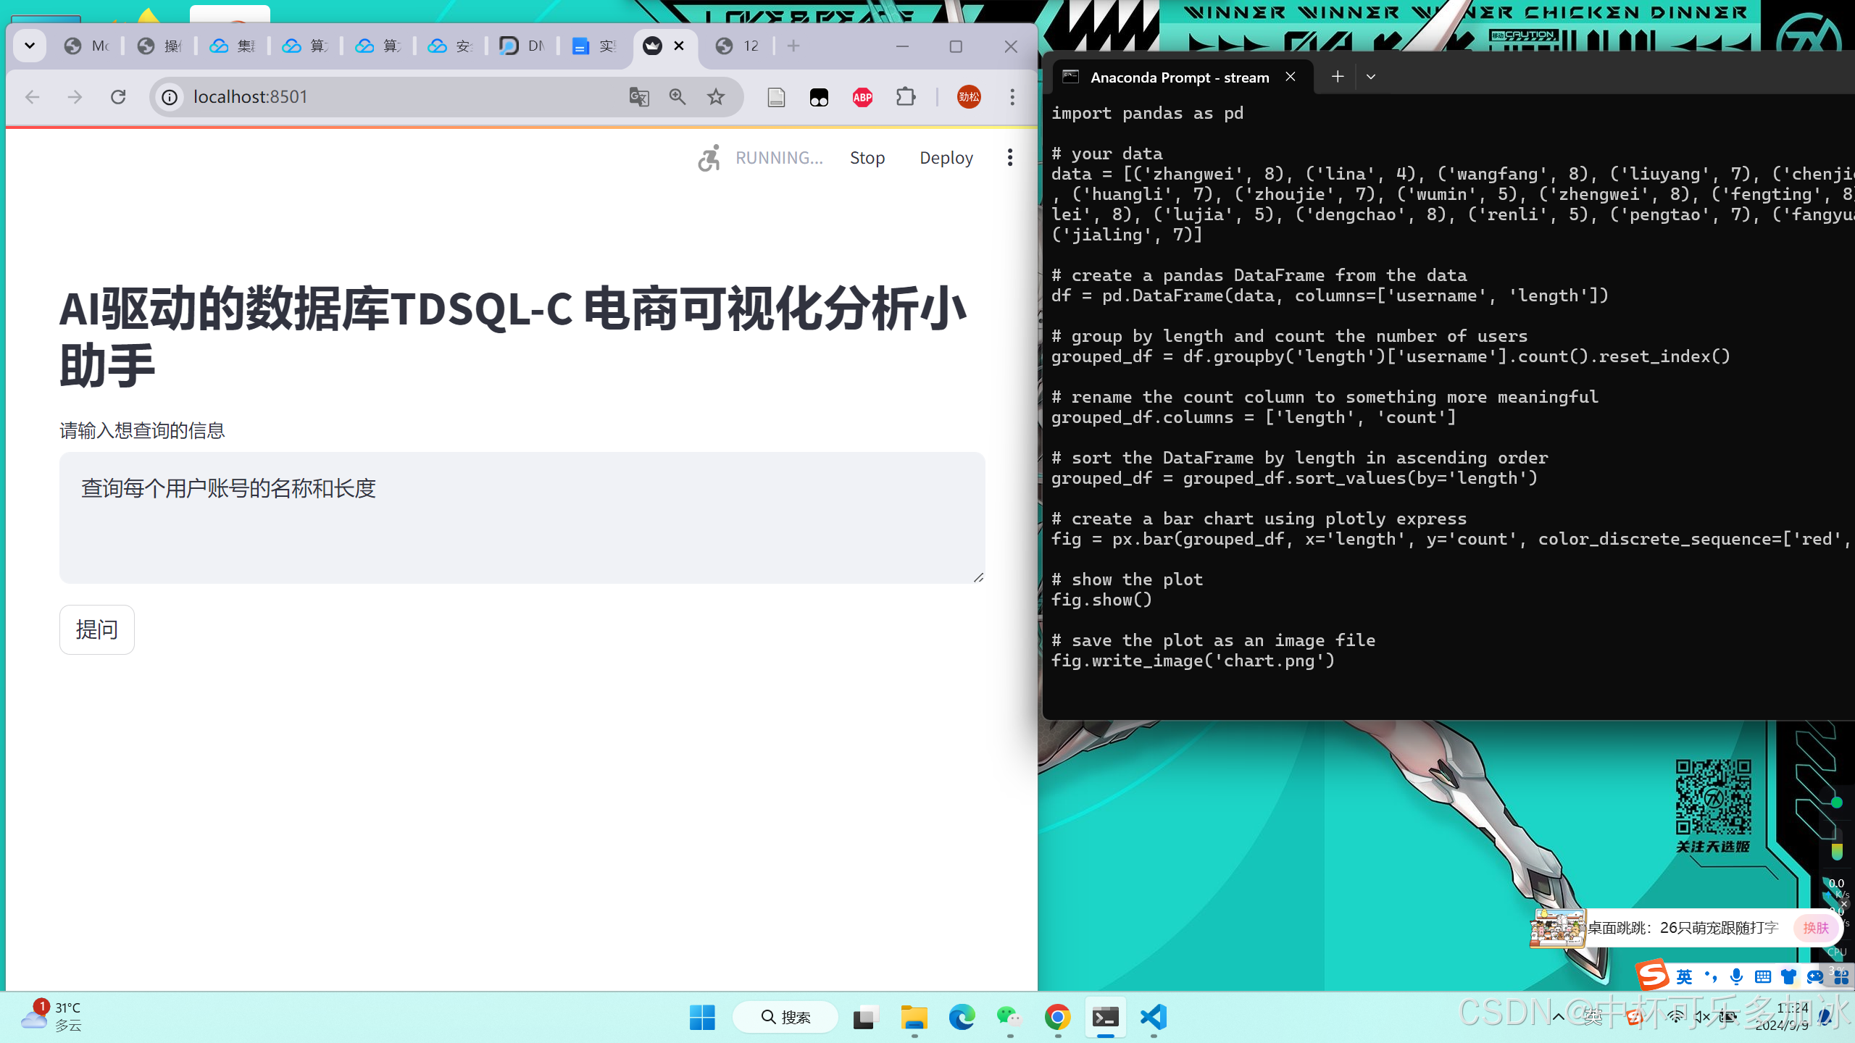Add a new terminal tab

(1338, 77)
